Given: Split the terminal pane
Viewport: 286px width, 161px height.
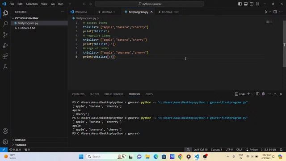Looking at the screenshot, I should [257, 94].
